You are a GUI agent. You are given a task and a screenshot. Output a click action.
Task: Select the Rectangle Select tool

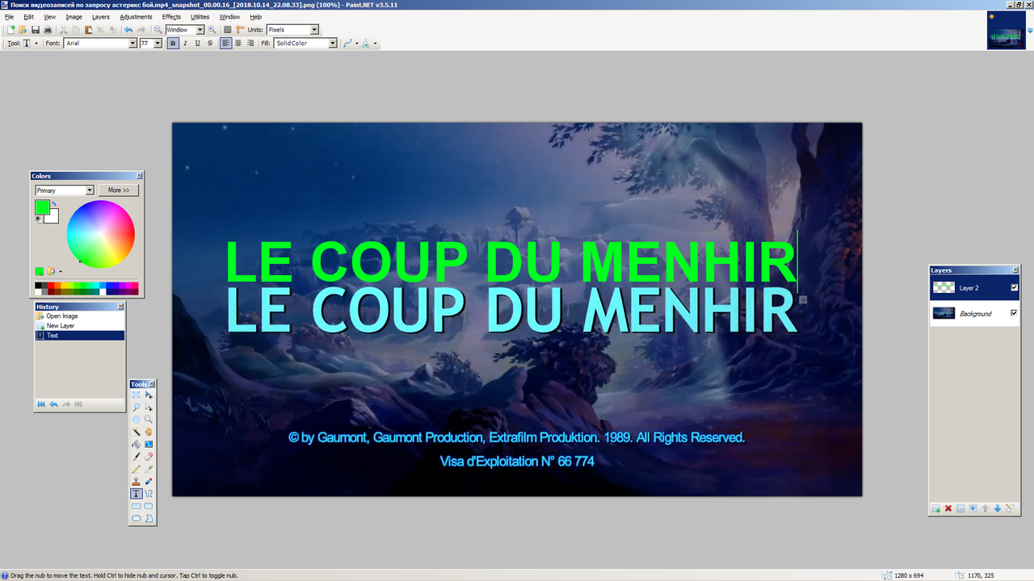[x=136, y=395]
